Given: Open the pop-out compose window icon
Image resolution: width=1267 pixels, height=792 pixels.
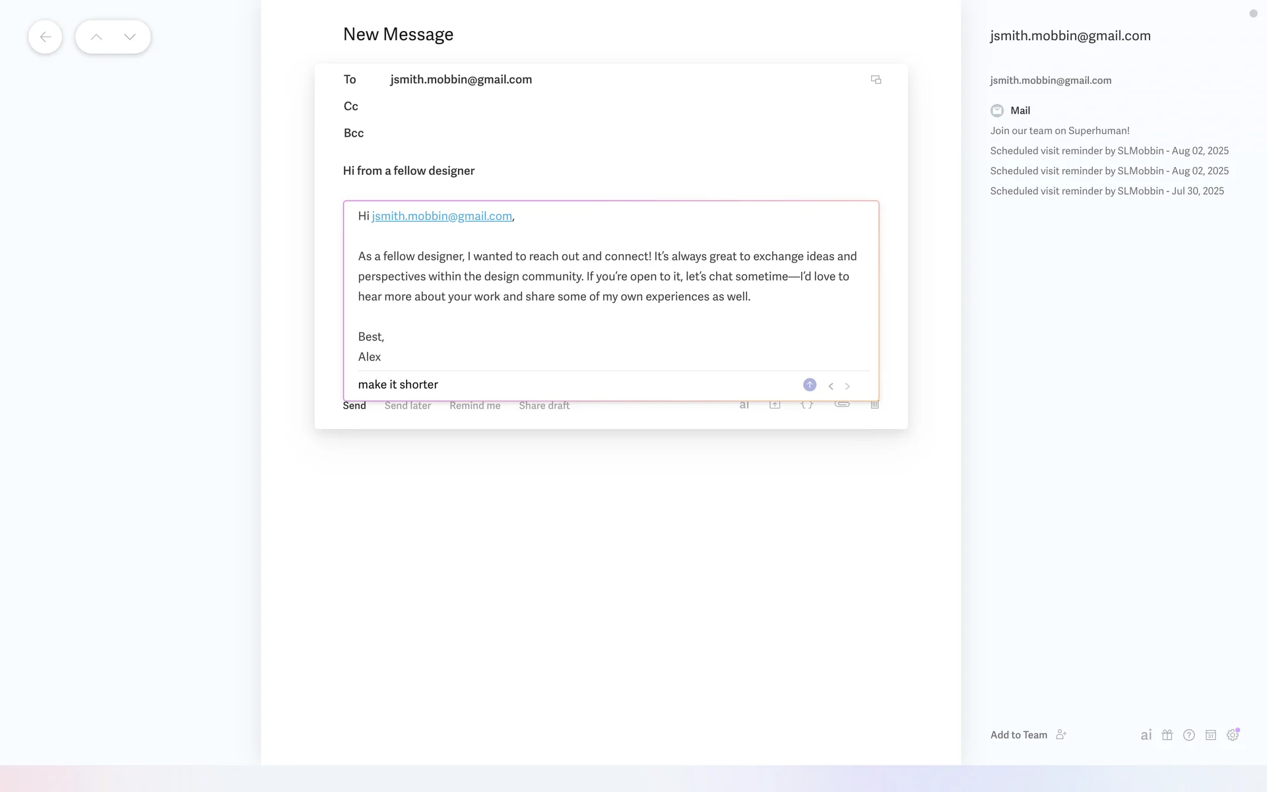Looking at the screenshot, I should coord(876,80).
